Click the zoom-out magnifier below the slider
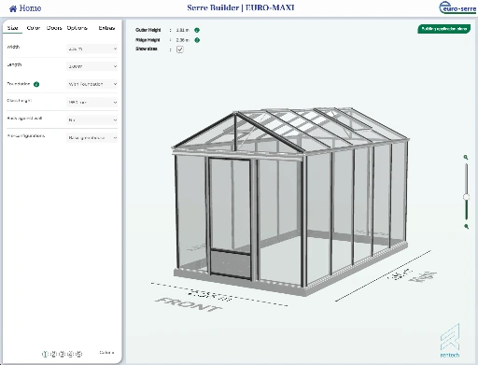 (x=466, y=227)
